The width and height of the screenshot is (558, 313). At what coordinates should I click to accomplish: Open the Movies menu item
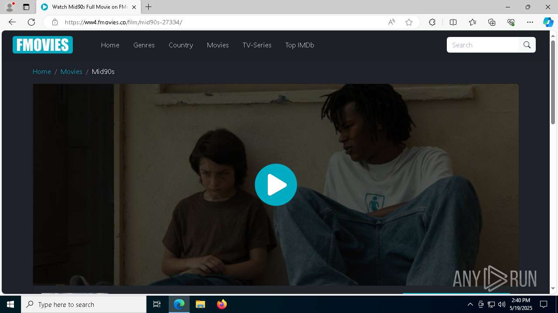218,45
